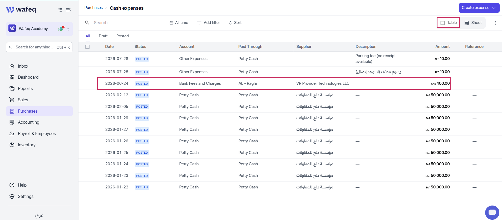
Task: Click the Payroll & Employees people icon
Action: point(12,134)
